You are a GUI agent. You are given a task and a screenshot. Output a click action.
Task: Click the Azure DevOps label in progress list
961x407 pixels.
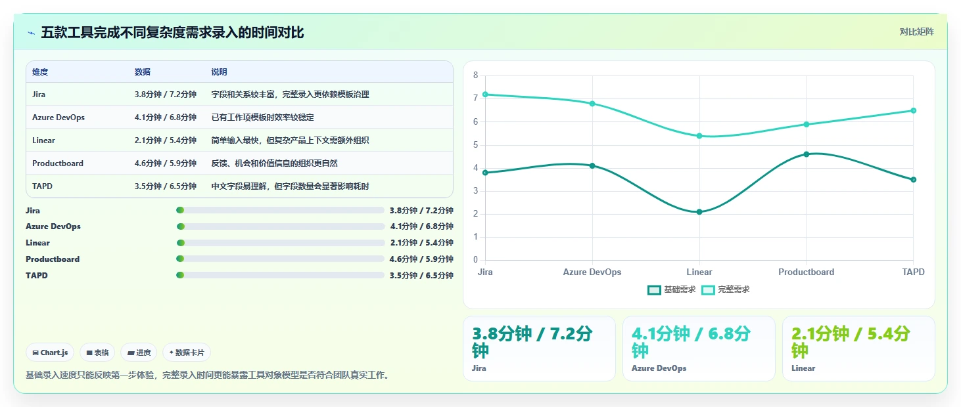tap(53, 226)
